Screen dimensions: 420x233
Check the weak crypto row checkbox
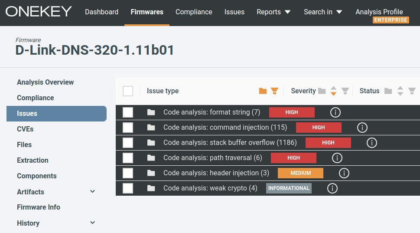128,188
